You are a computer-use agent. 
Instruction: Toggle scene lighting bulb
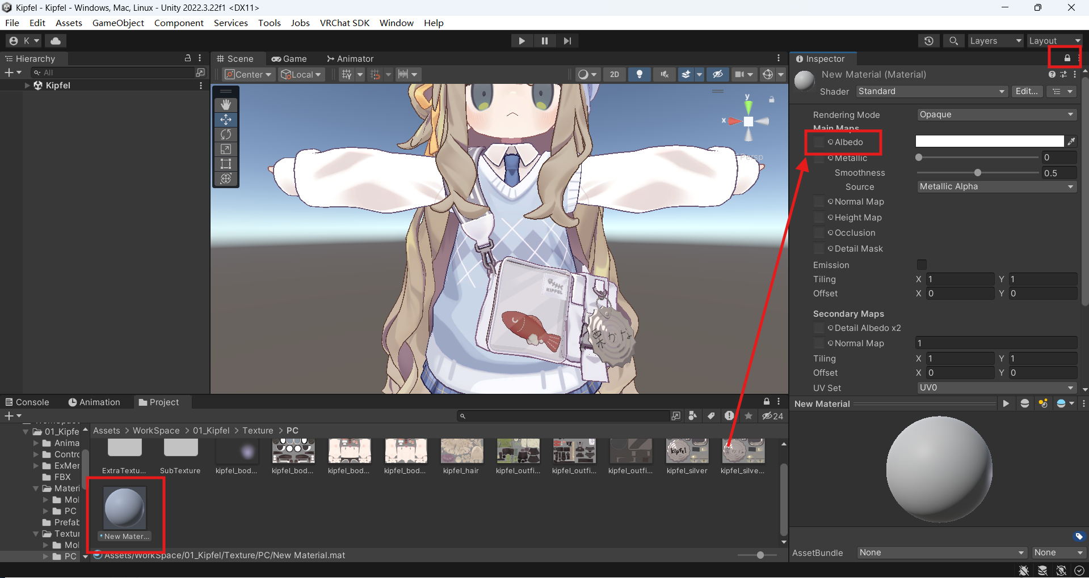[x=640, y=74]
